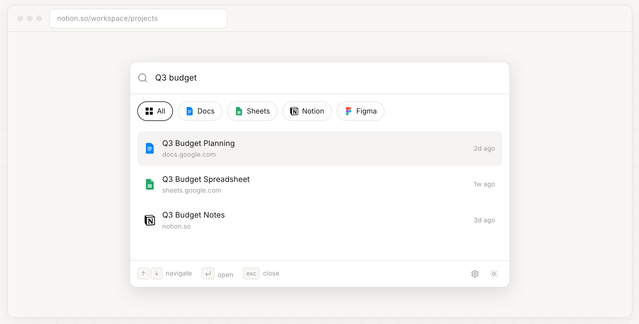Click Notion icon on Q3 Budget Notes
The image size is (639, 324).
tap(150, 220)
